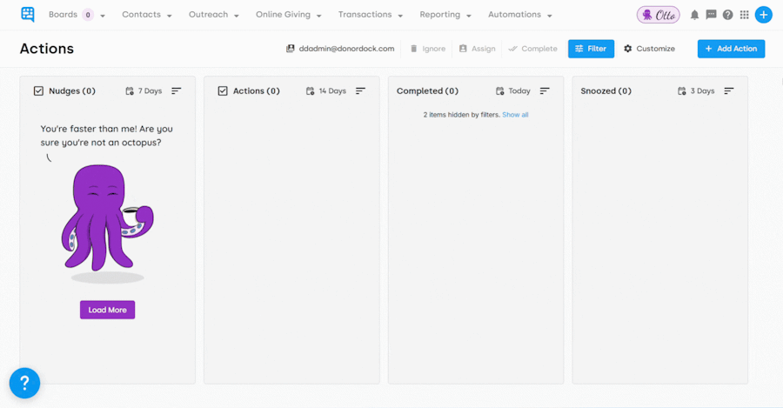The image size is (783, 408).
Task: Click the Completed Today calendar icon
Action: 500,90
